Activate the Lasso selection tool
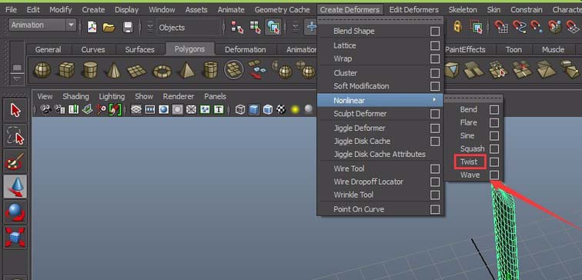 (15, 136)
